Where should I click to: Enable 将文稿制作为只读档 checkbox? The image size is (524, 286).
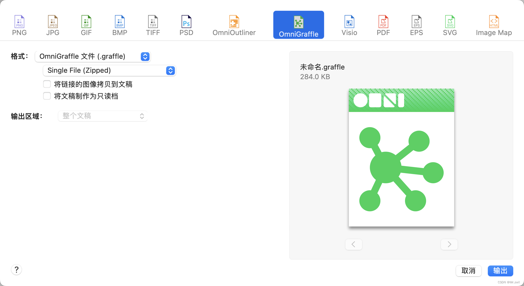47,96
